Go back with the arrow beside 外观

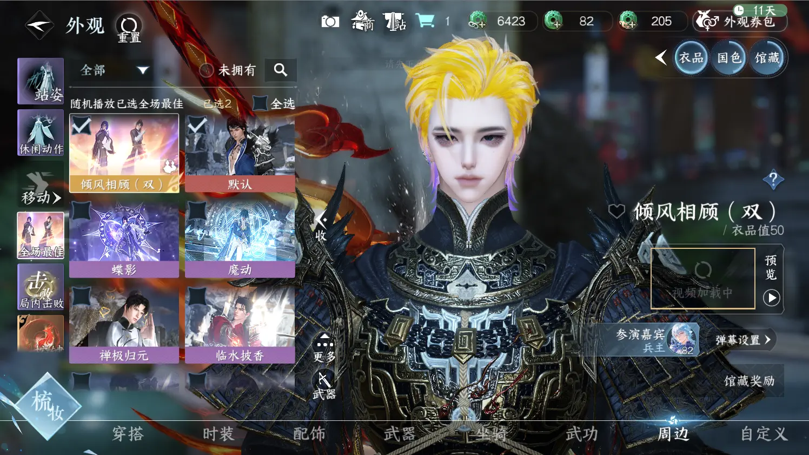pyautogui.click(x=39, y=25)
